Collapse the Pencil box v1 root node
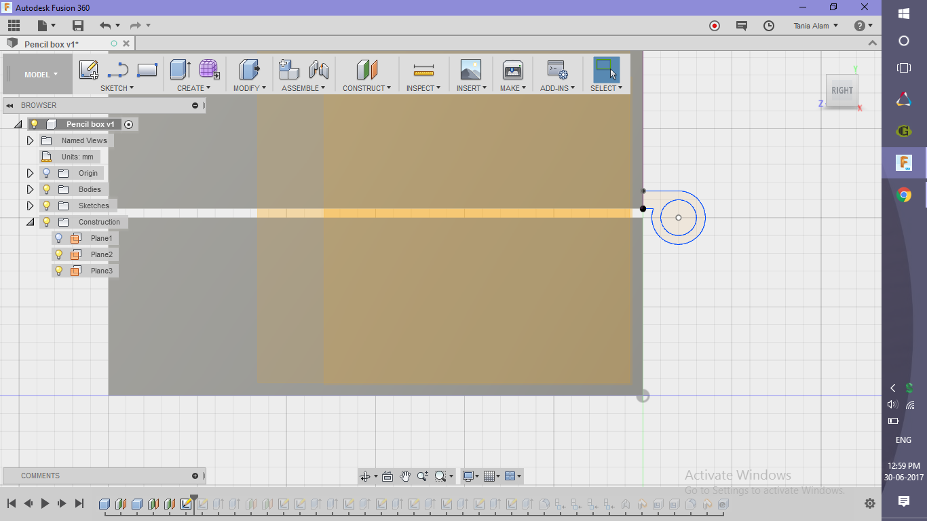Image resolution: width=927 pixels, height=521 pixels. (x=18, y=124)
